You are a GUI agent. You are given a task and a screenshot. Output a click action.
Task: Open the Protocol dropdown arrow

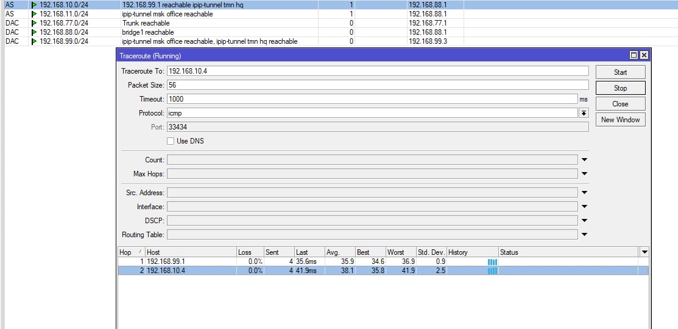click(x=584, y=113)
